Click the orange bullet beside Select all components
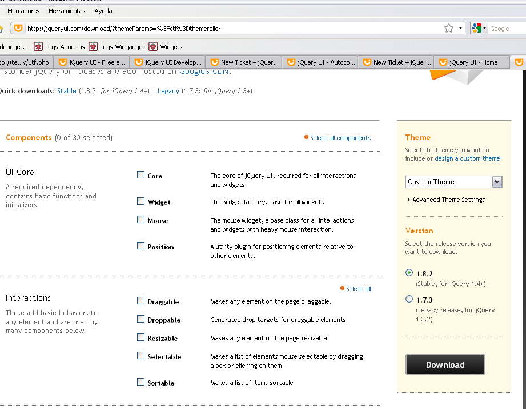The height and width of the screenshot is (409, 526). pyautogui.click(x=307, y=137)
